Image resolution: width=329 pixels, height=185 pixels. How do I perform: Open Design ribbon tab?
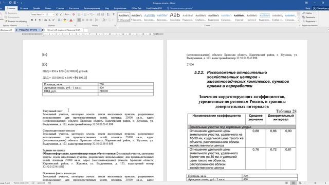coord(36,8)
